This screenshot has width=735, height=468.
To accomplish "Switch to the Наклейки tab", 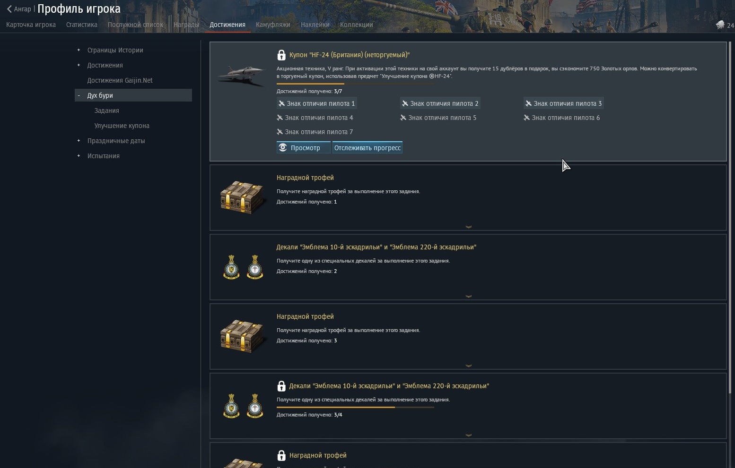I will (x=315, y=25).
